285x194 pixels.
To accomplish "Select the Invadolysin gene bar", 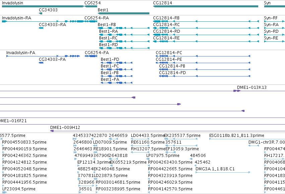I will pyautogui.click(x=43, y=6).
